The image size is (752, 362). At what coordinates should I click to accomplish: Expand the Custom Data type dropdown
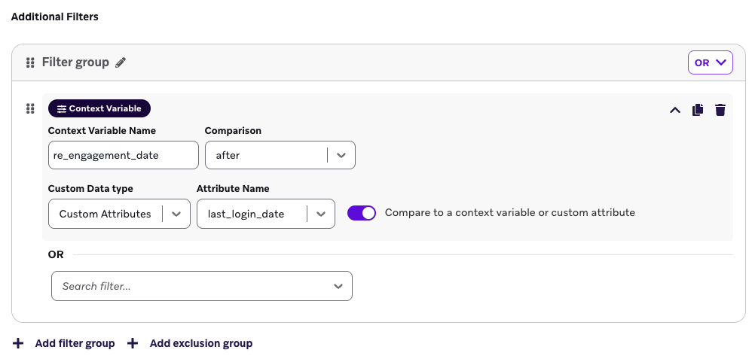coord(119,214)
